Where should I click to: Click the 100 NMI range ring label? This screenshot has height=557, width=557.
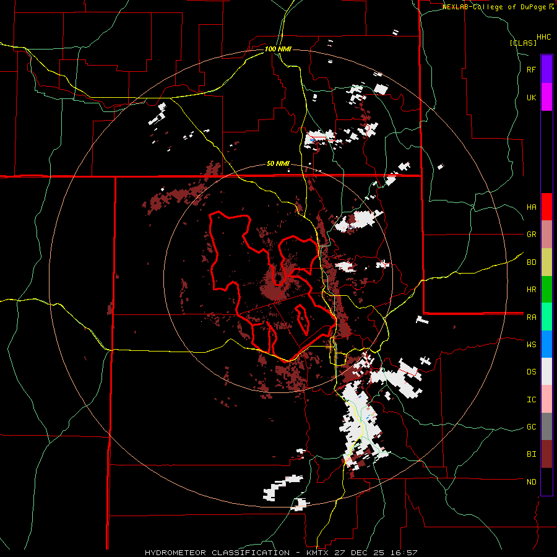(278, 49)
